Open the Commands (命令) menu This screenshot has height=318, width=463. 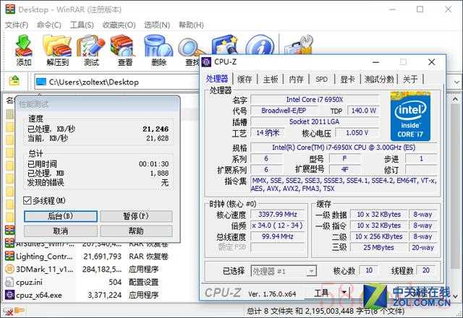point(49,25)
